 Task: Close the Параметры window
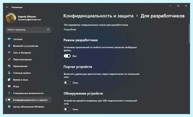click(x=186, y=6)
